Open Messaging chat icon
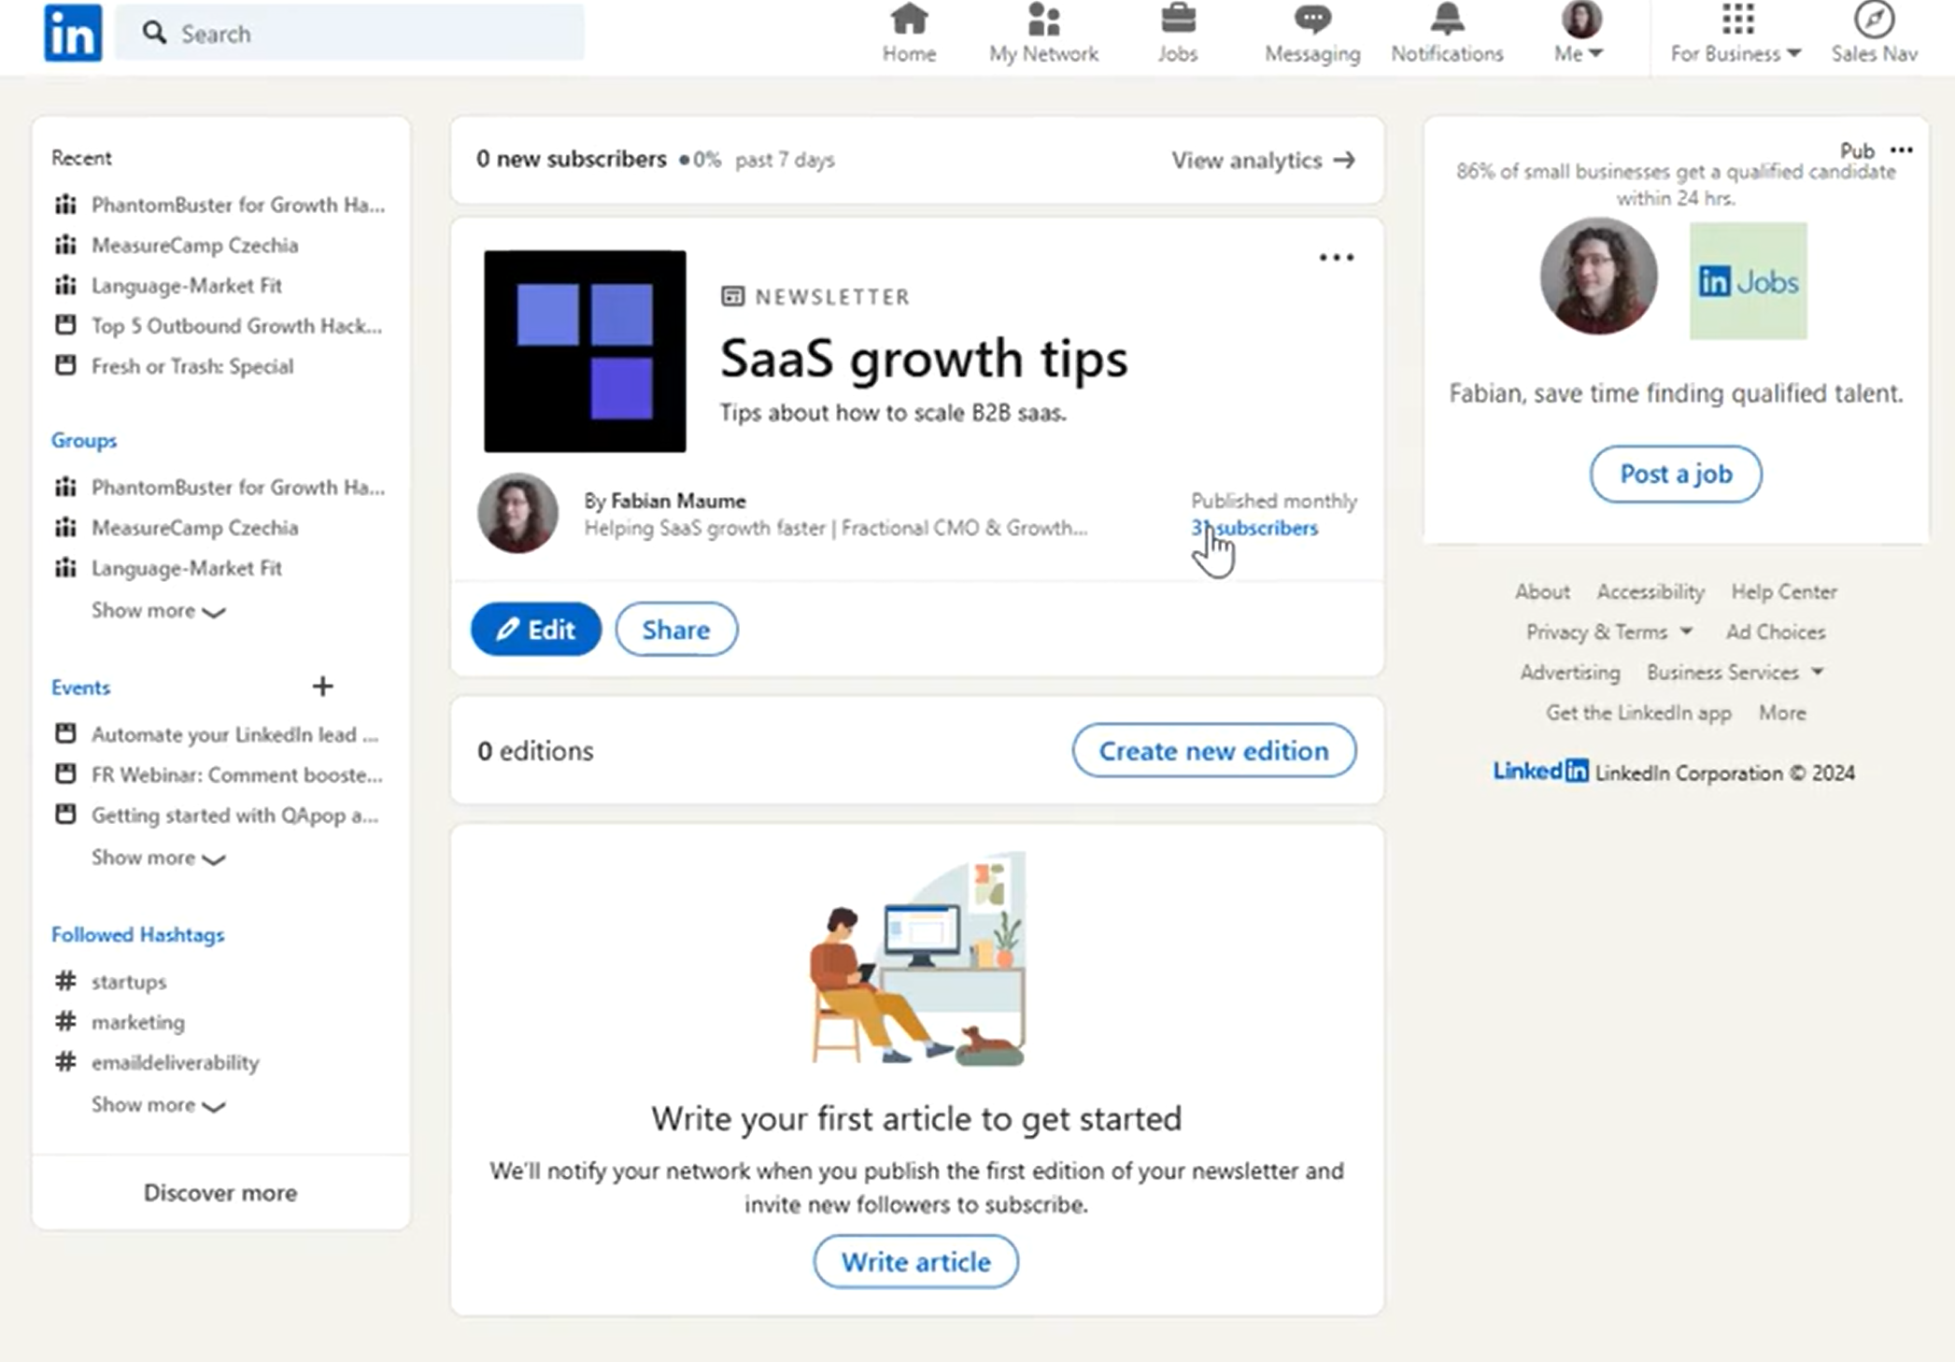Viewport: 1955px width, 1362px height. click(x=1312, y=19)
